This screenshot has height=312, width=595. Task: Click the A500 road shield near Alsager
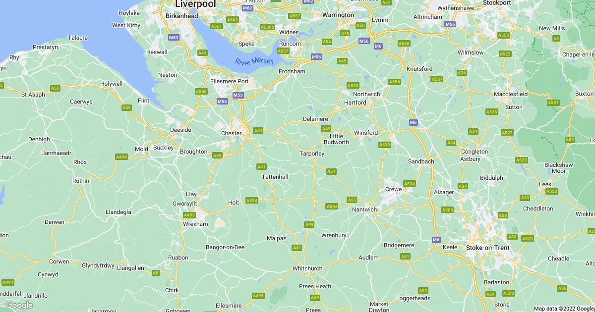447,210
